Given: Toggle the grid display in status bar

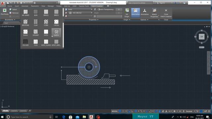Looking at the screenshot, I should 120,111.
